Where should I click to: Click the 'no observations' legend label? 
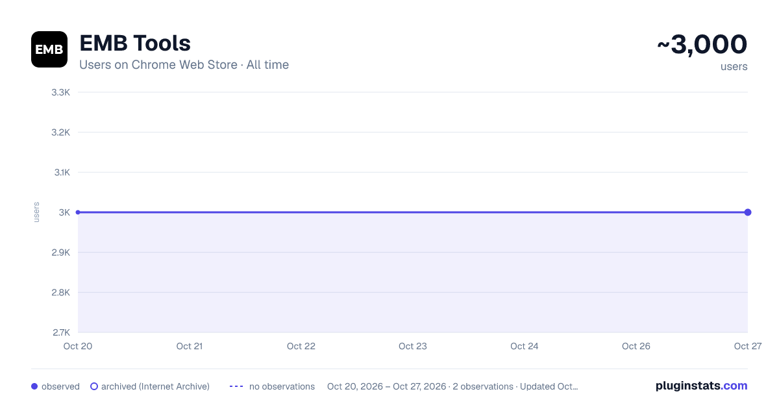pyautogui.click(x=282, y=386)
